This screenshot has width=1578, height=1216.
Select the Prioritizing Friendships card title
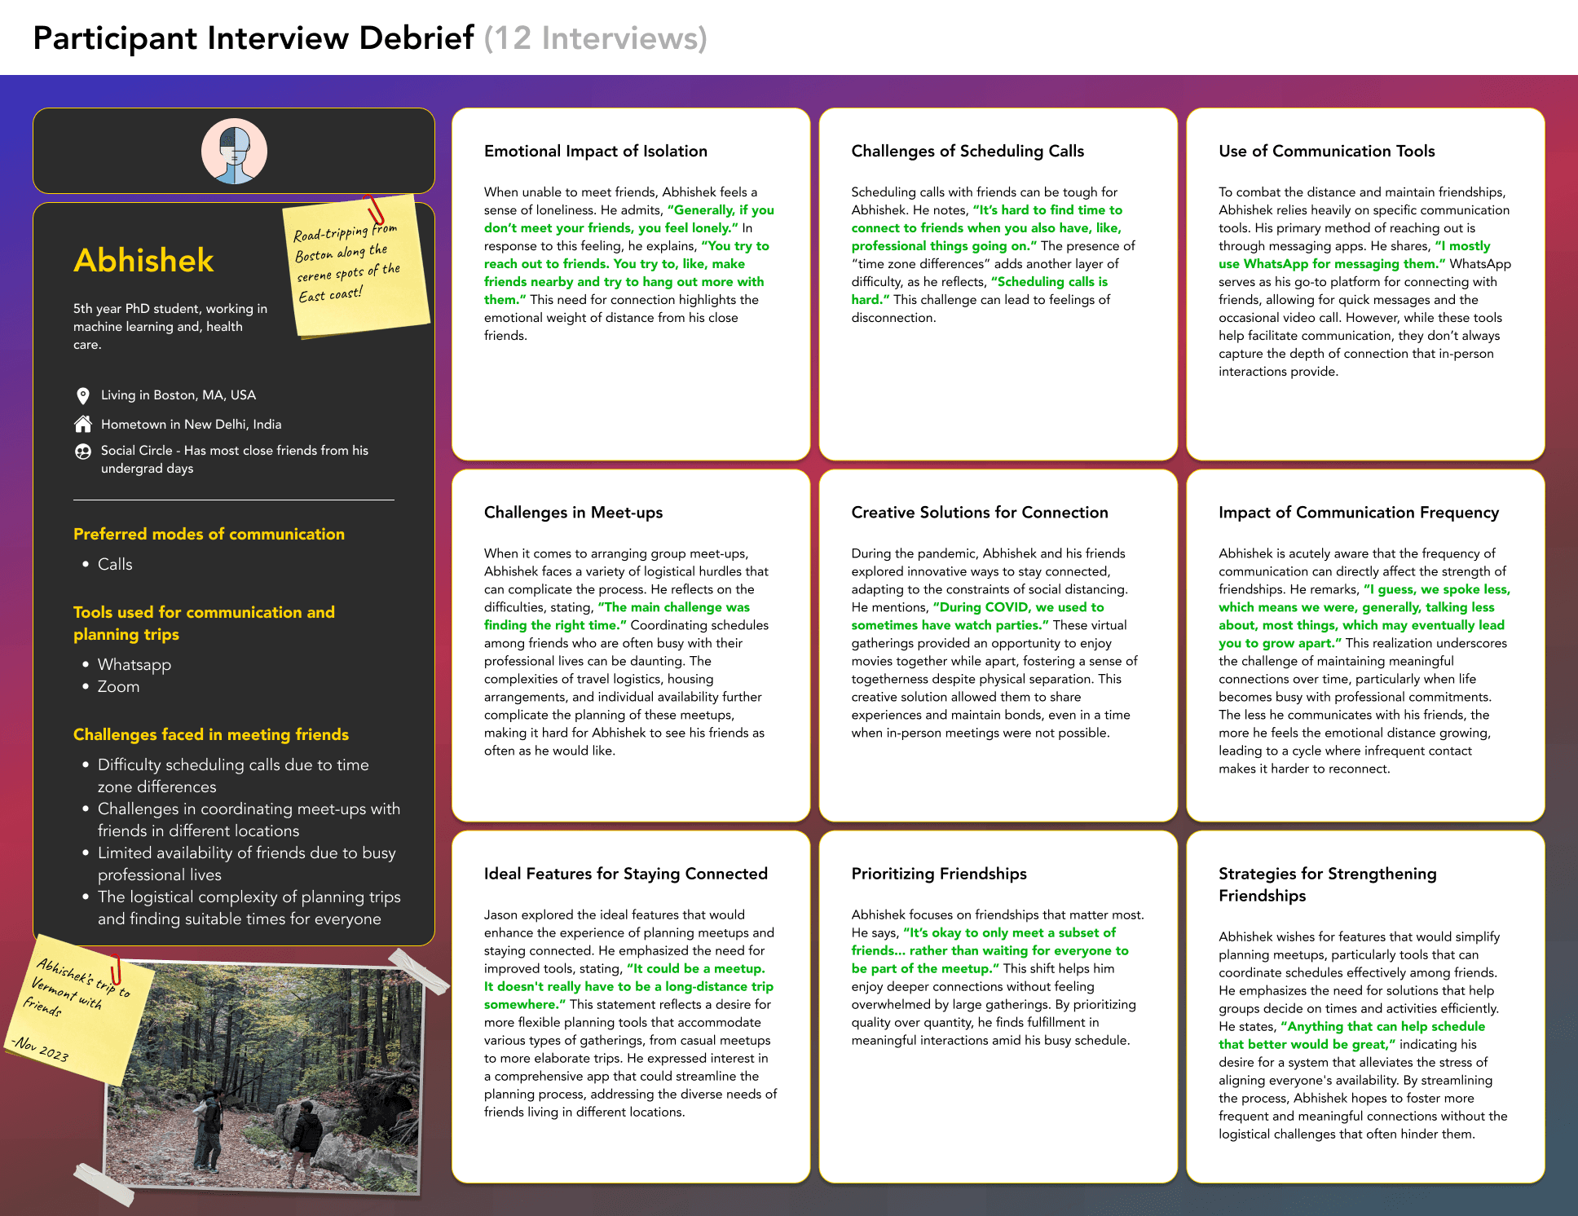pyautogui.click(x=938, y=873)
